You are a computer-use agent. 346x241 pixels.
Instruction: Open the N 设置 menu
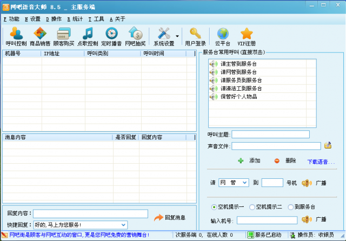[32, 19]
